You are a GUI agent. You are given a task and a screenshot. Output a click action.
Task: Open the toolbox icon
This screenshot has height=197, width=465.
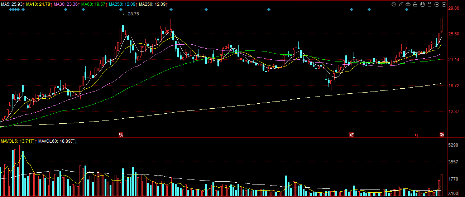click(415, 4)
